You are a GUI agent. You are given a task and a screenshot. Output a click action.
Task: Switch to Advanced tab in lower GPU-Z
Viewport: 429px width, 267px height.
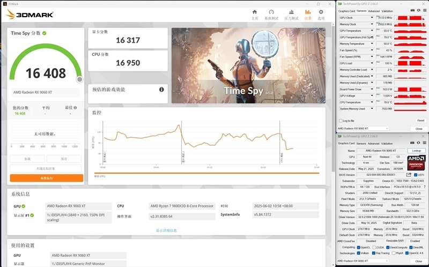tap(373, 143)
